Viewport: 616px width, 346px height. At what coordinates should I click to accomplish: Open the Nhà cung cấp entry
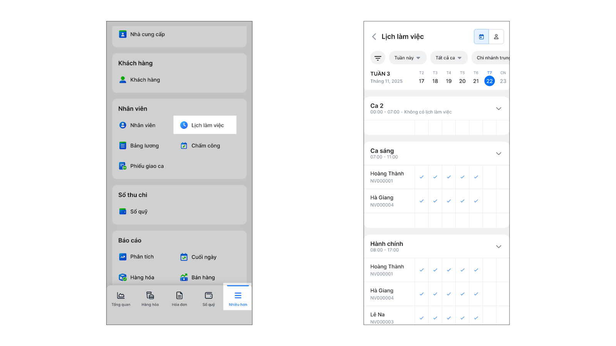pos(147,34)
